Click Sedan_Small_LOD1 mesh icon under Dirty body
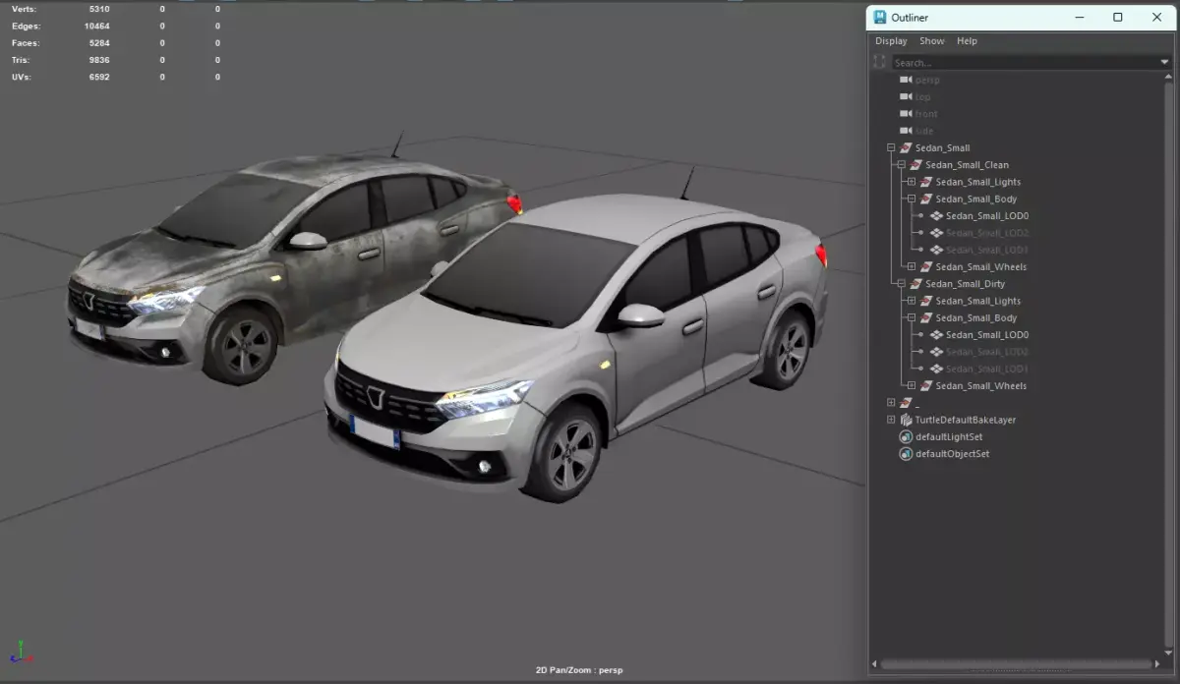Image resolution: width=1180 pixels, height=684 pixels. (x=936, y=369)
